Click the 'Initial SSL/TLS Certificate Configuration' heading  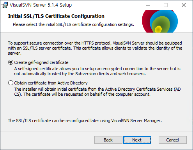tap(56, 16)
